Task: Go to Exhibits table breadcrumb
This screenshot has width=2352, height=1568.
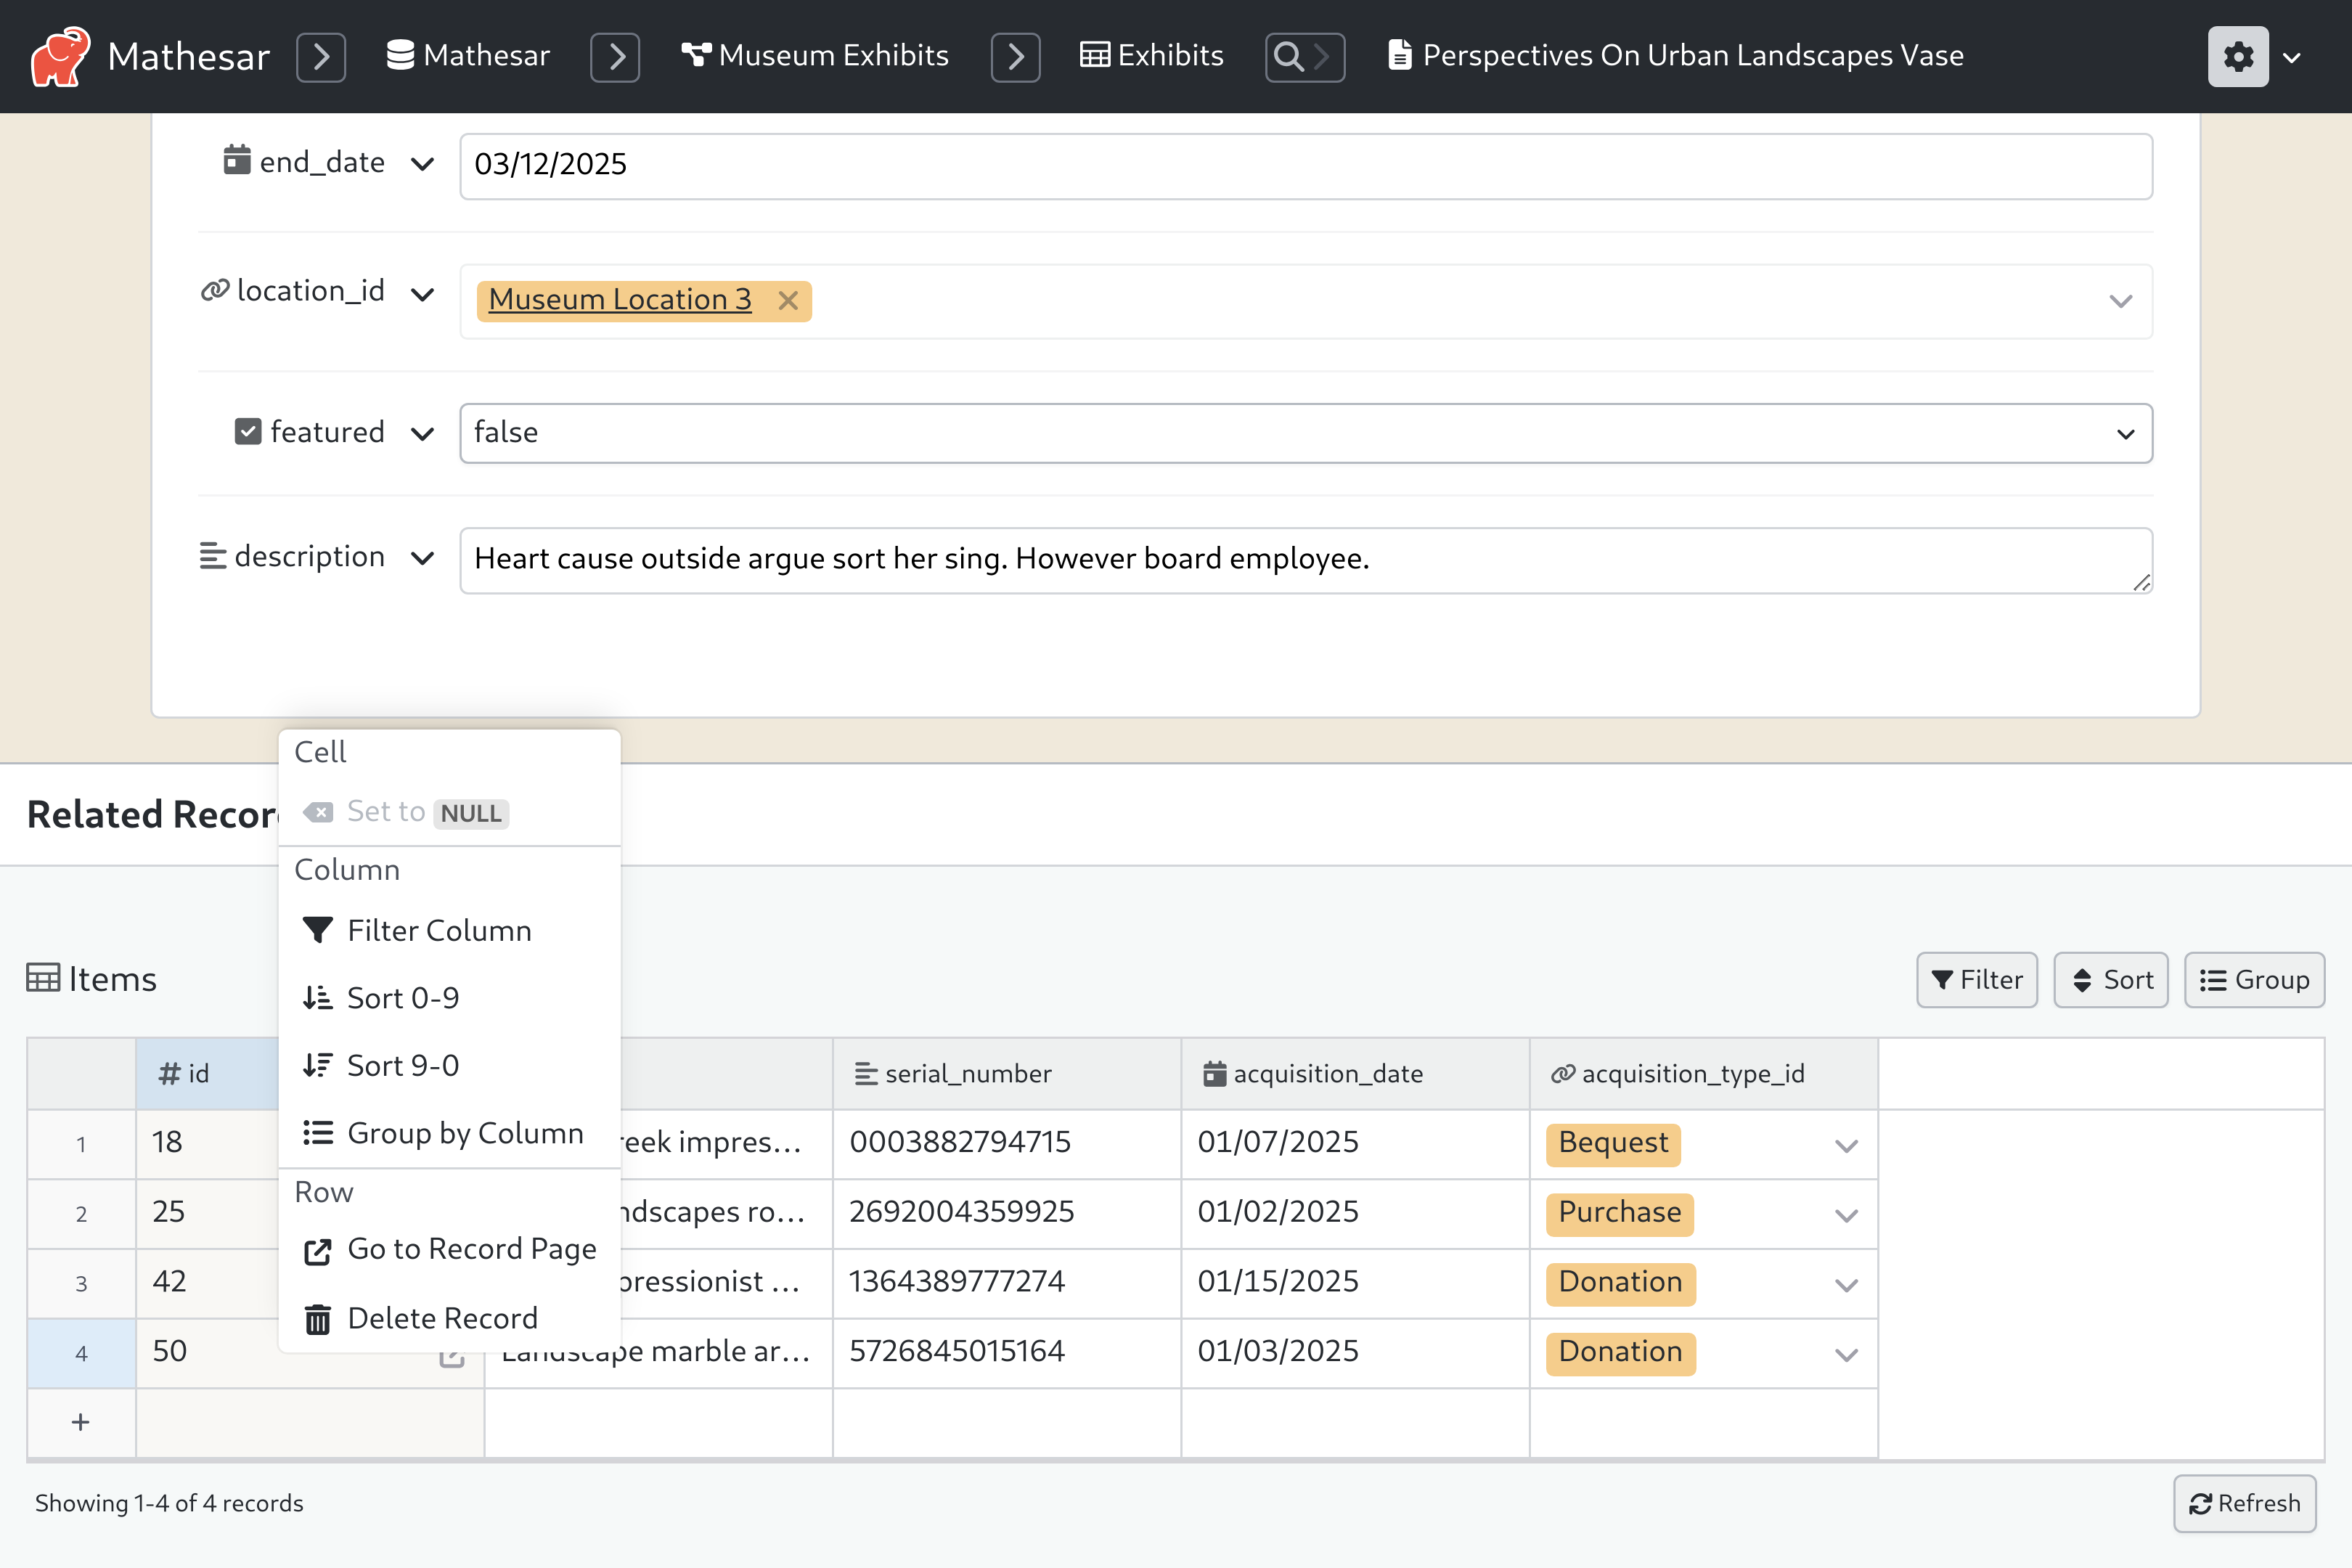Action: click(1152, 56)
